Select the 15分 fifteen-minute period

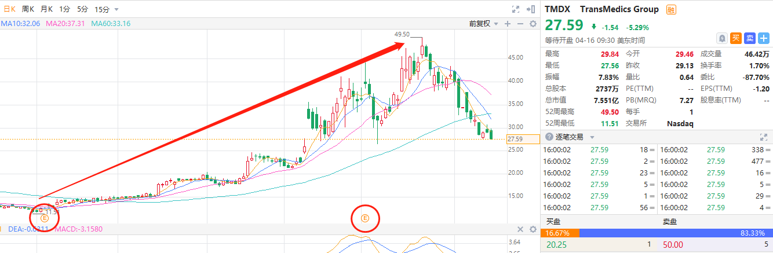(102, 9)
